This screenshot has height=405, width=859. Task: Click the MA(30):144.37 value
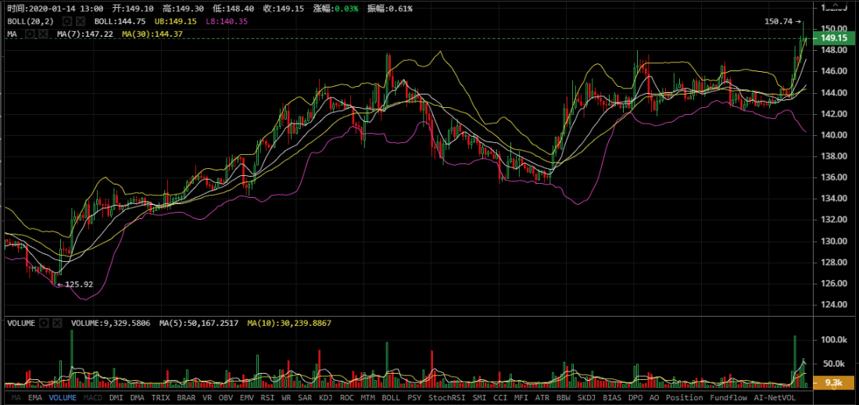(x=152, y=34)
